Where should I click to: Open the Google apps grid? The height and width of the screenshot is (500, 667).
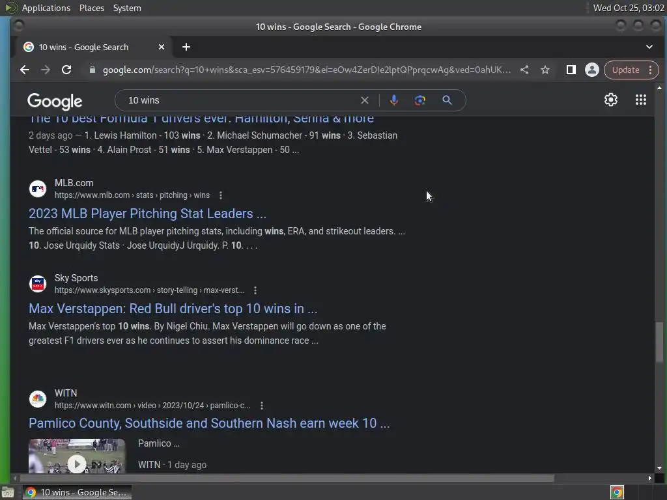641,100
